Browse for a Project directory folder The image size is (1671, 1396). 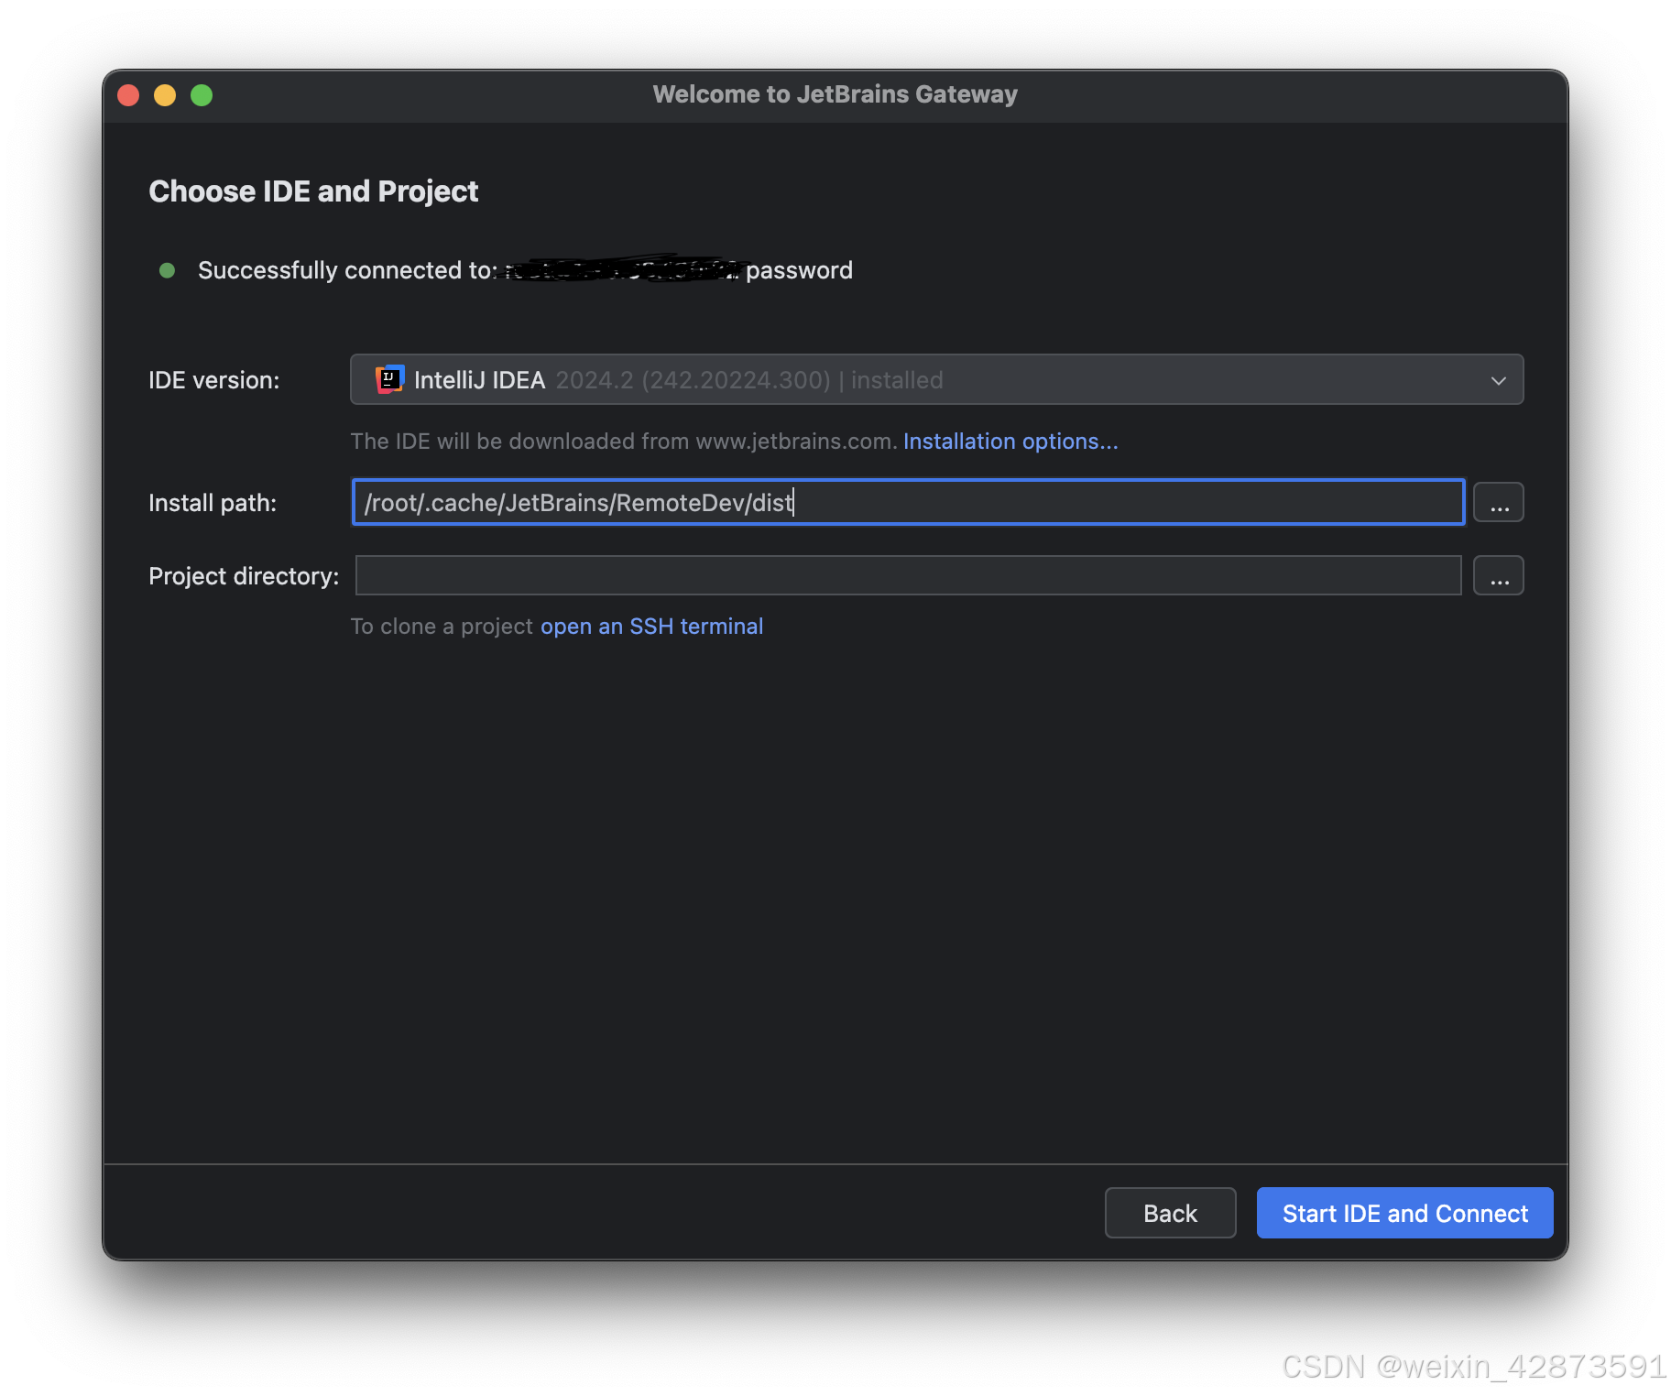tap(1498, 575)
